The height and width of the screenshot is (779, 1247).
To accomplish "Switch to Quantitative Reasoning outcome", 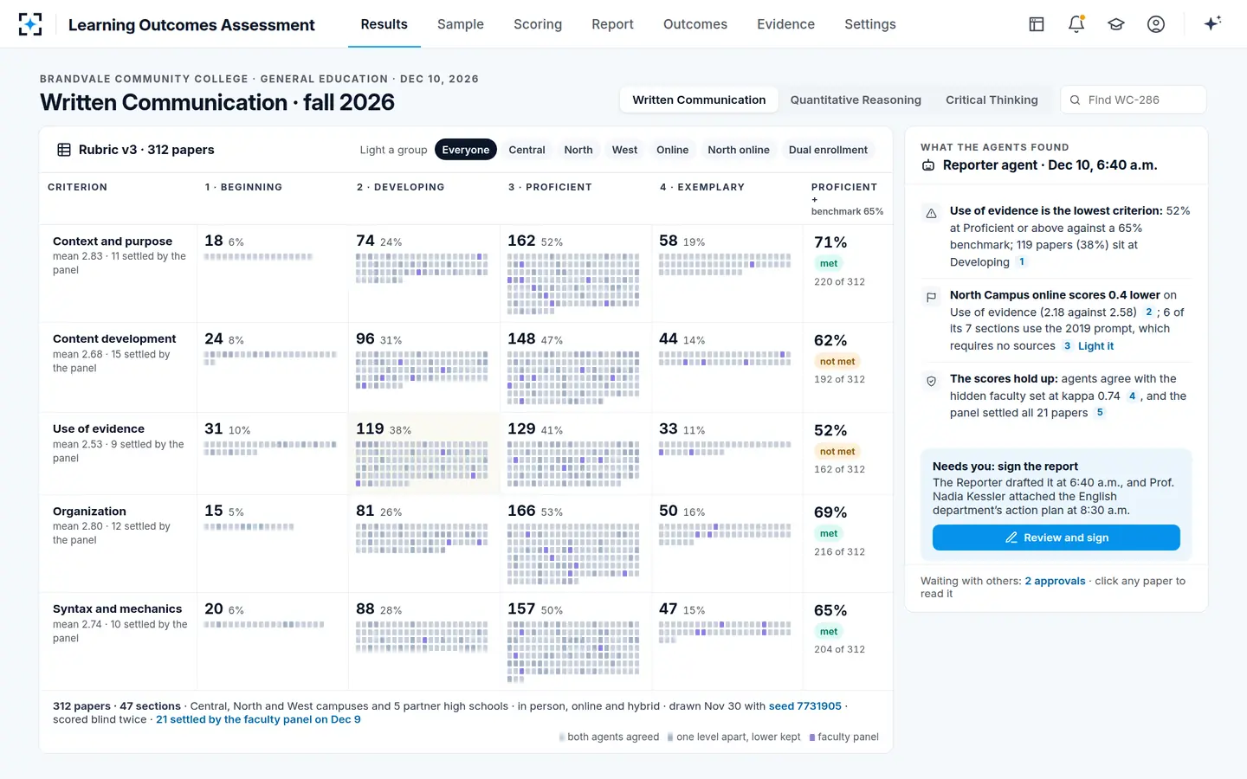I will (856, 100).
